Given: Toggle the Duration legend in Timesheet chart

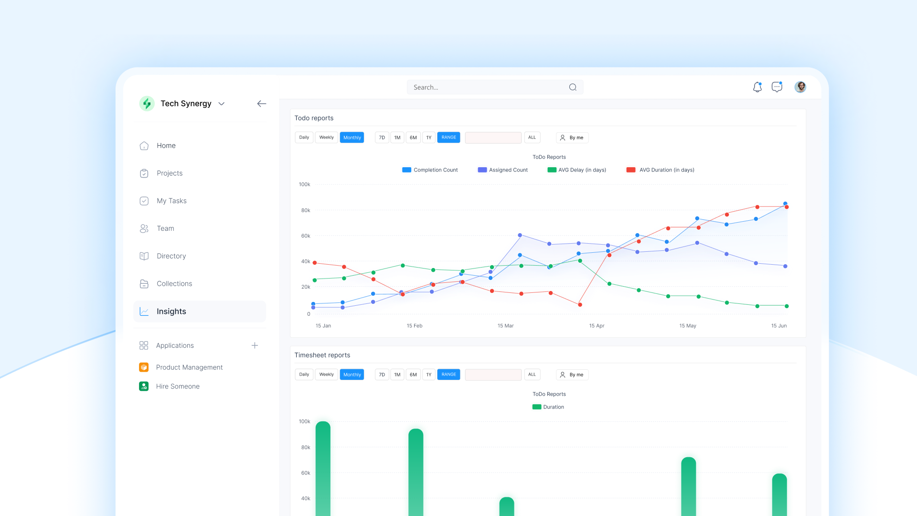Looking at the screenshot, I should 548,407.
